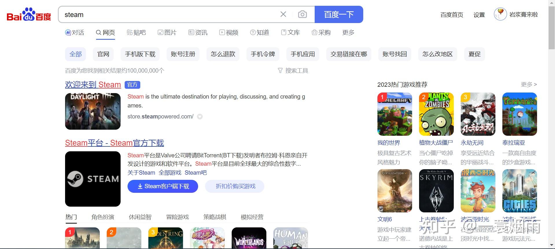Click the Daylight result thumbnail
The height and width of the screenshot is (249, 555).
pyautogui.click(x=93, y=111)
